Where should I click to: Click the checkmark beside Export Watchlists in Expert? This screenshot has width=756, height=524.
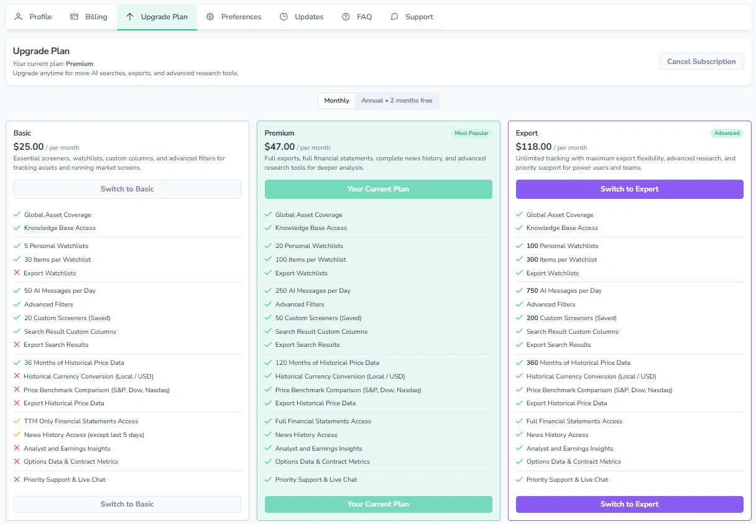(519, 273)
